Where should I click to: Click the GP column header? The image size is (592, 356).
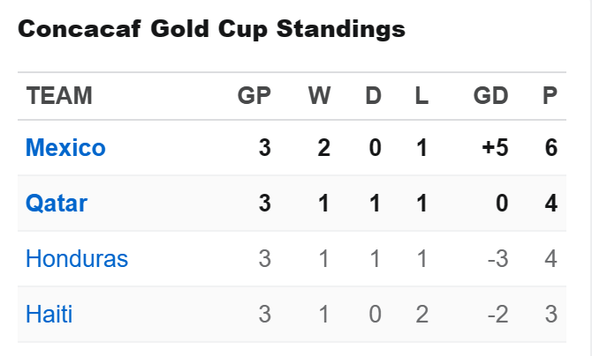point(254,96)
